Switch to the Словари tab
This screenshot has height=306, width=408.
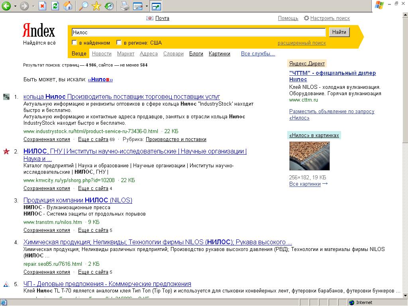click(x=173, y=54)
